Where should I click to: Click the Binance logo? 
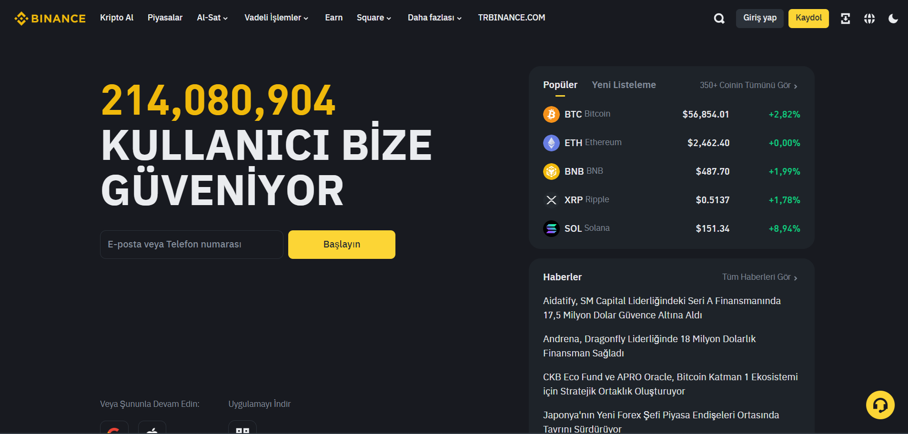point(49,18)
